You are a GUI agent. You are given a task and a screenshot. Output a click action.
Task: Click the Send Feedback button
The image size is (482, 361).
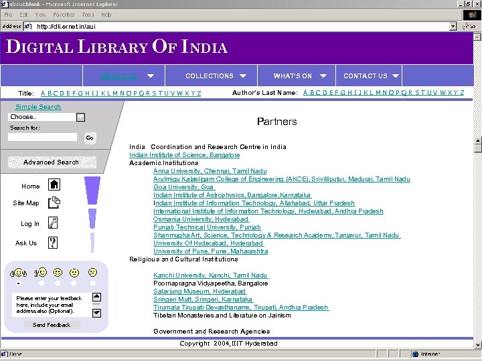[52, 325]
